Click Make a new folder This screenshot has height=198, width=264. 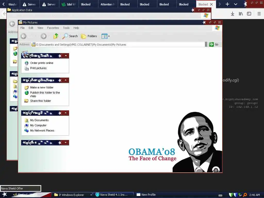[x=42, y=87]
